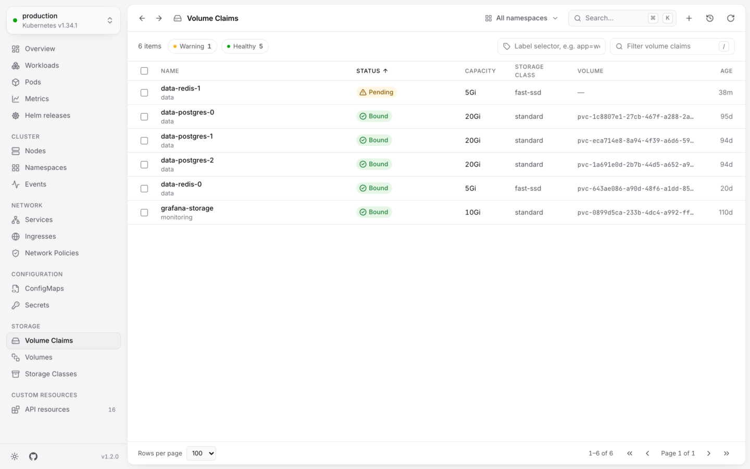Open the GitHub icon link
Screen dimensions: 750x469
[x=33, y=456]
